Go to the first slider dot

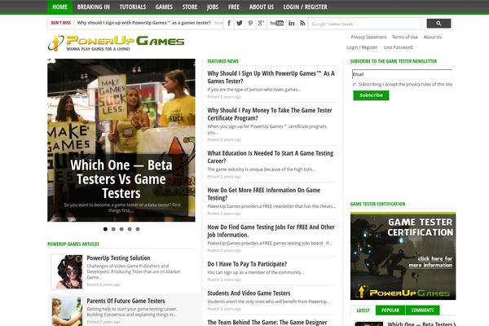(x=105, y=229)
